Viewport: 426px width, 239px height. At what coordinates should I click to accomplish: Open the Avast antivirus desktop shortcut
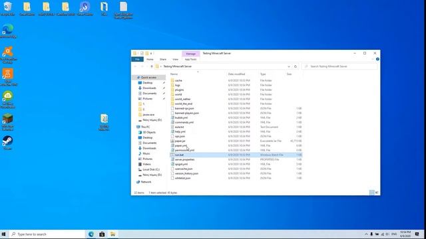(8, 54)
